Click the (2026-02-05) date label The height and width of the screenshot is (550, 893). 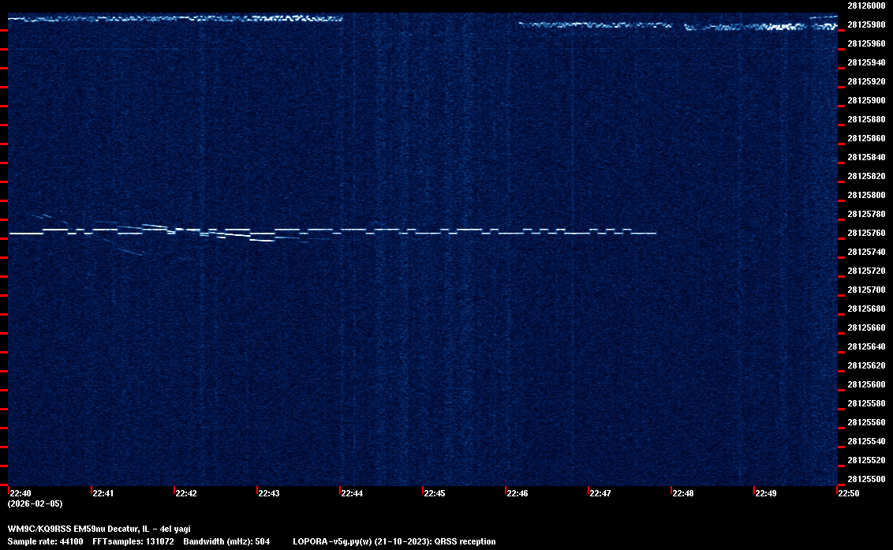coord(35,503)
